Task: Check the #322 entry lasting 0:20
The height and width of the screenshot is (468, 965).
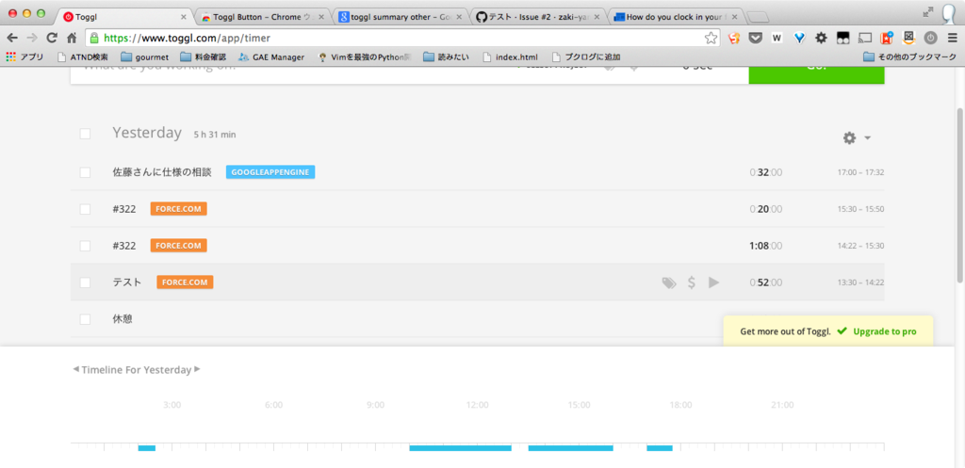Action: point(85,209)
